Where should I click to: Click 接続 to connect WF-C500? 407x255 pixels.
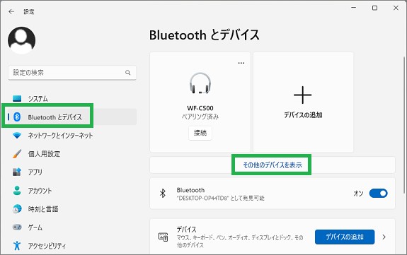coord(200,133)
